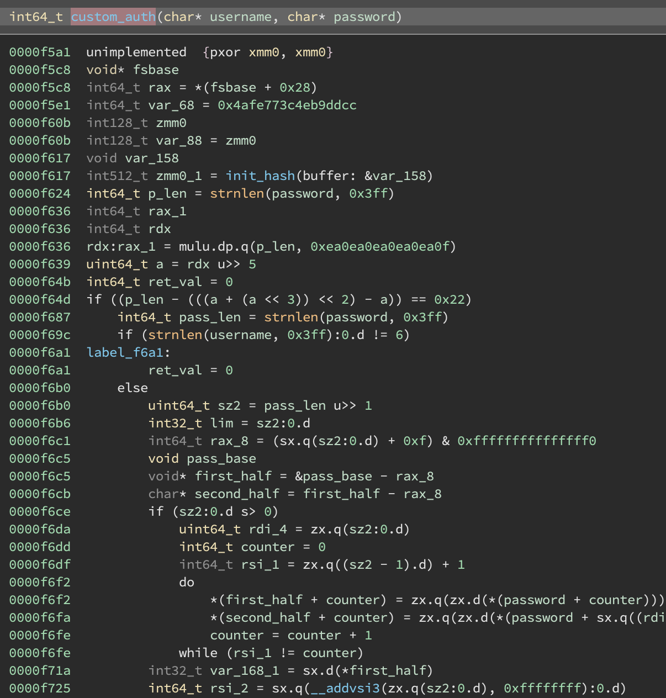Click address 0000f64d at the if statement
Image resolution: width=666 pixels, height=698 pixels.
[x=39, y=299]
